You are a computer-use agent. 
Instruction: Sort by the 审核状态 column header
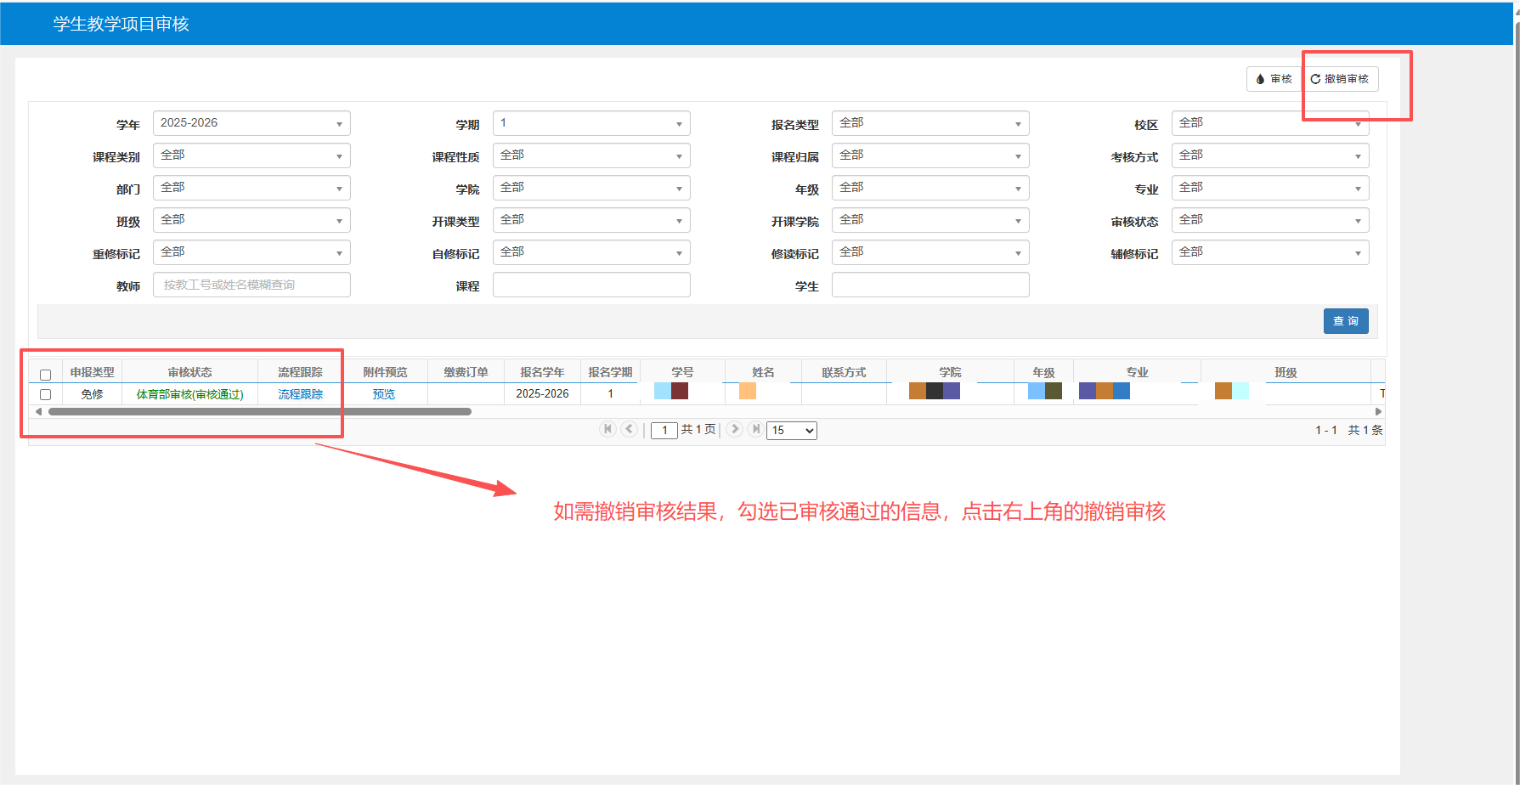189,372
